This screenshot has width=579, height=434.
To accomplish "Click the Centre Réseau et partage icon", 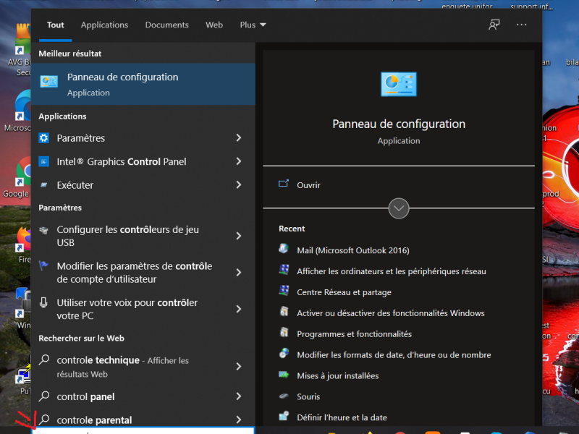I will [284, 291].
